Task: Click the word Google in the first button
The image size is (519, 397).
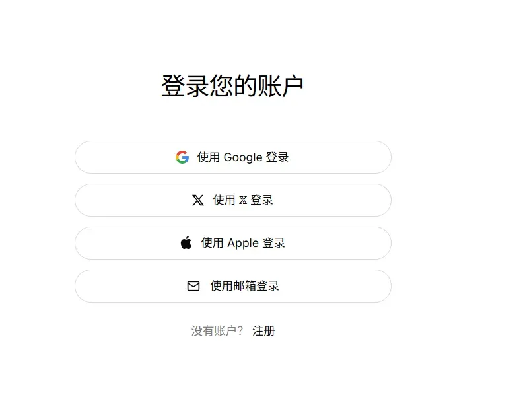Action: (243, 157)
